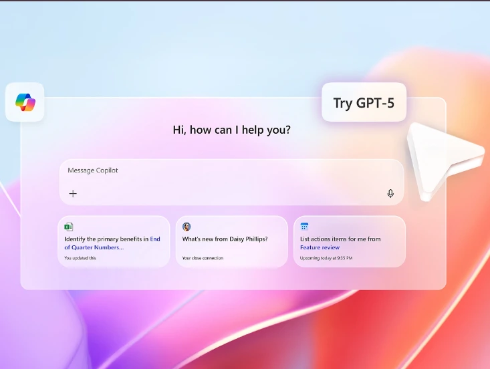Click the You updated this caption

tap(80, 257)
